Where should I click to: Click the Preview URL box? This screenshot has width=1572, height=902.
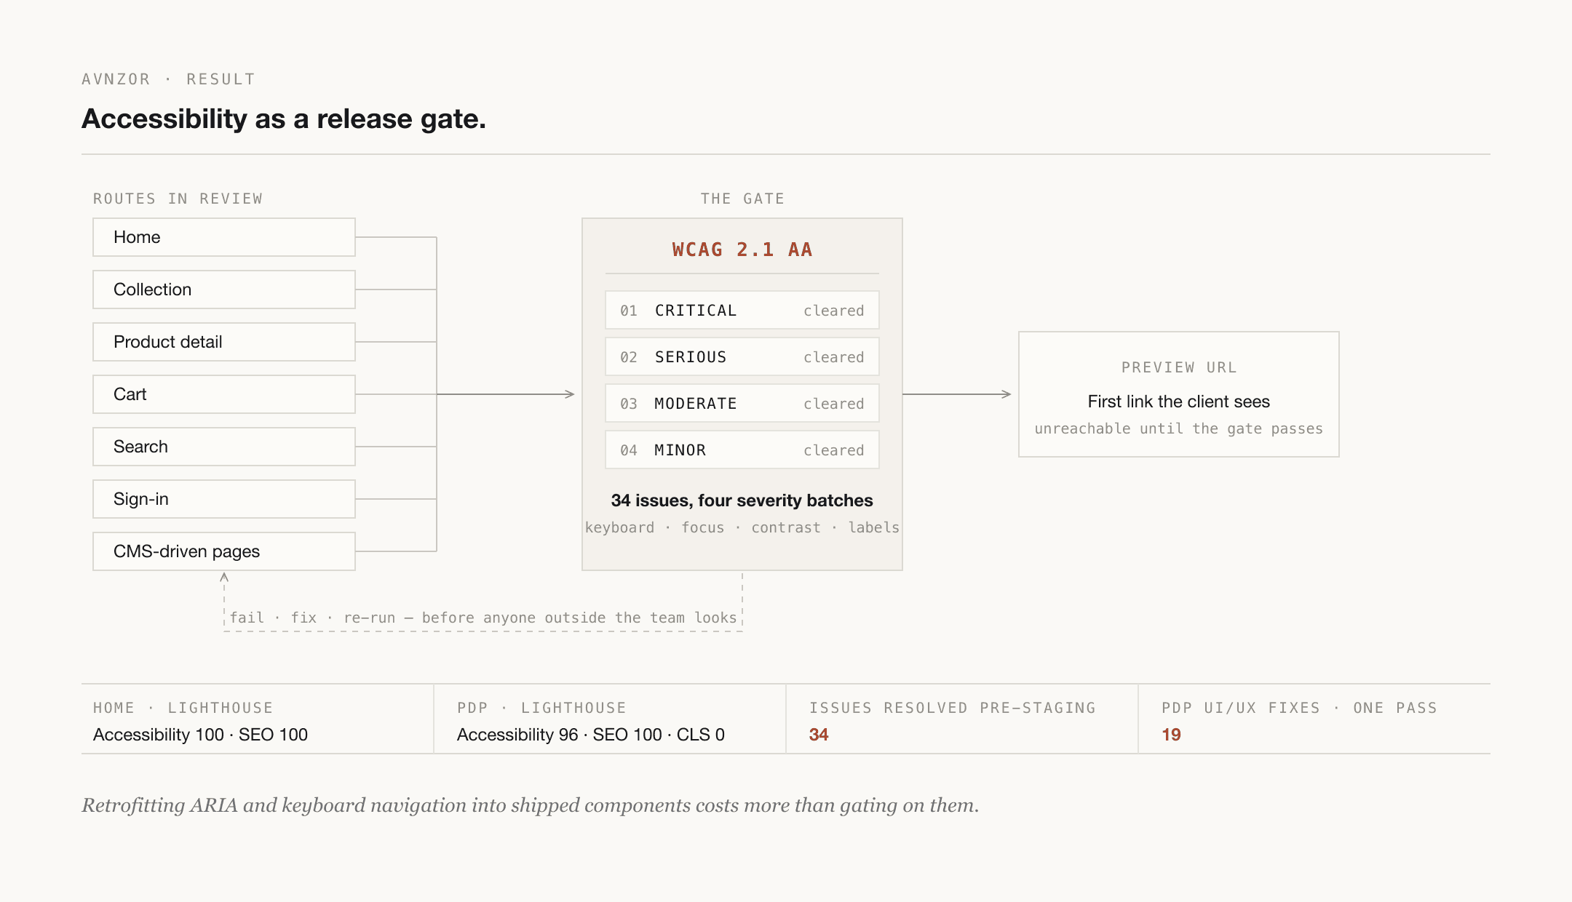click(1179, 394)
